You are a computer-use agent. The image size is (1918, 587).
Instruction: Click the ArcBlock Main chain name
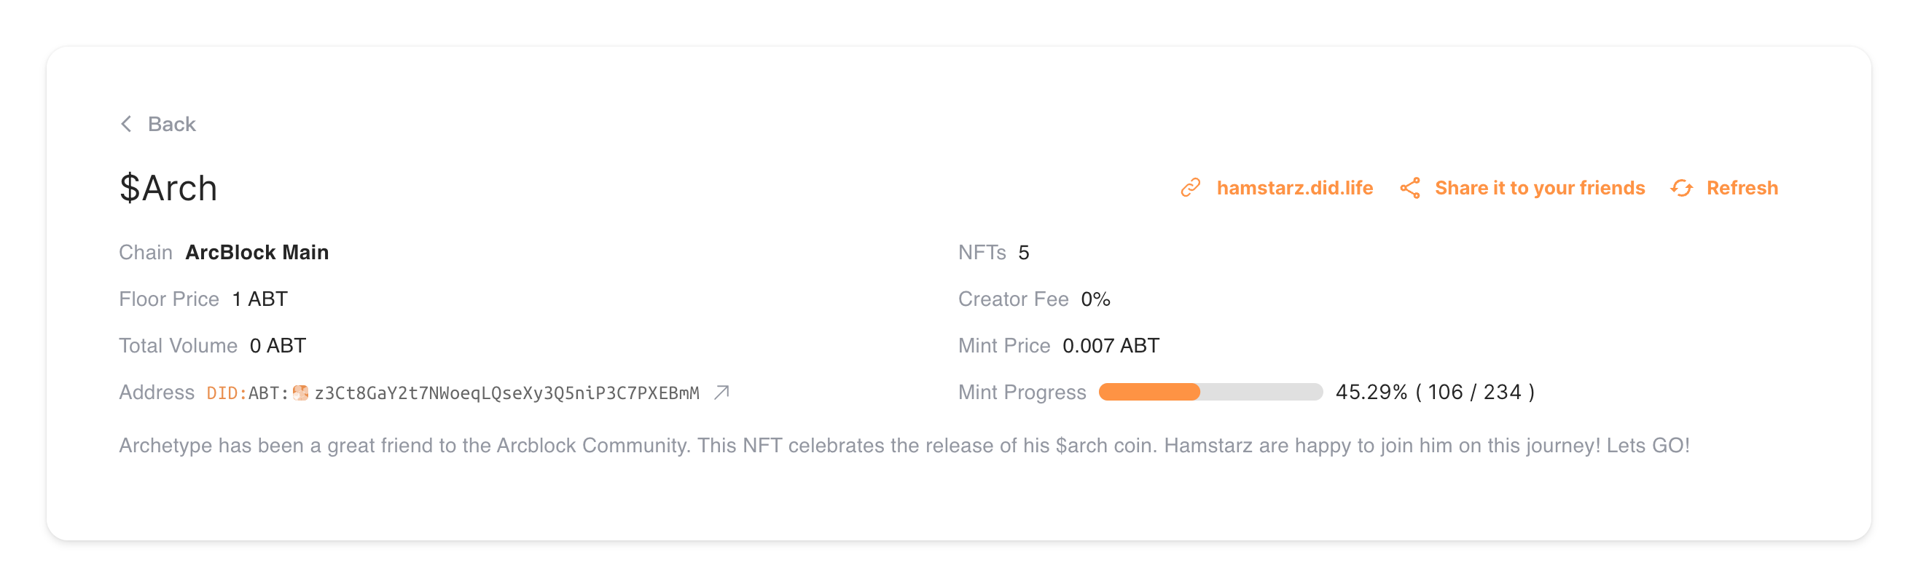(257, 253)
